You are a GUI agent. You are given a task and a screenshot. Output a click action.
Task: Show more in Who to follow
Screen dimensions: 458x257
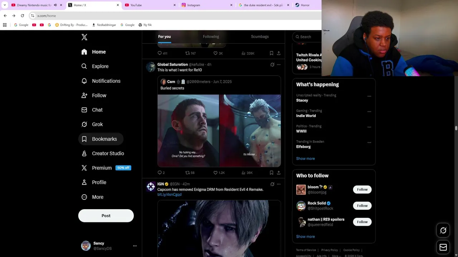[x=305, y=237]
